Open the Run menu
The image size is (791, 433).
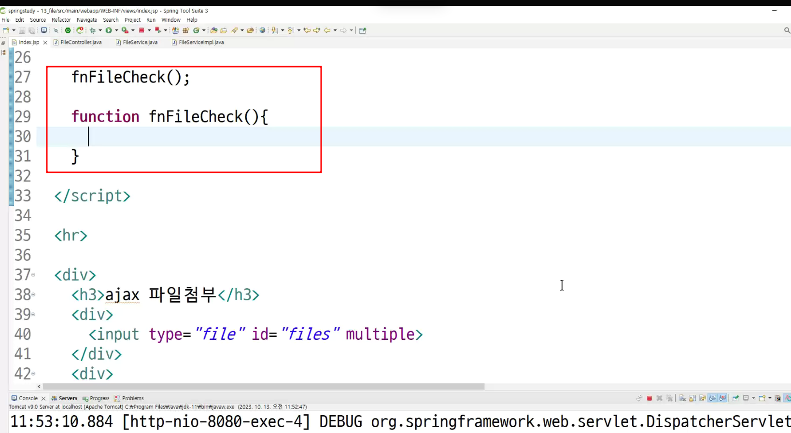coord(151,20)
